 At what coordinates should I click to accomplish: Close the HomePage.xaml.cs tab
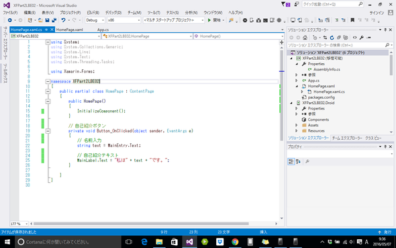[x=52, y=30]
